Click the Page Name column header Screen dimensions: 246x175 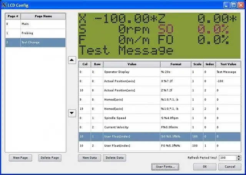pyautogui.click(x=43, y=16)
